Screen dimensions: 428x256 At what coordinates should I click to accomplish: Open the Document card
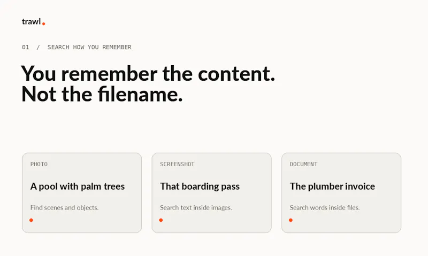click(341, 193)
